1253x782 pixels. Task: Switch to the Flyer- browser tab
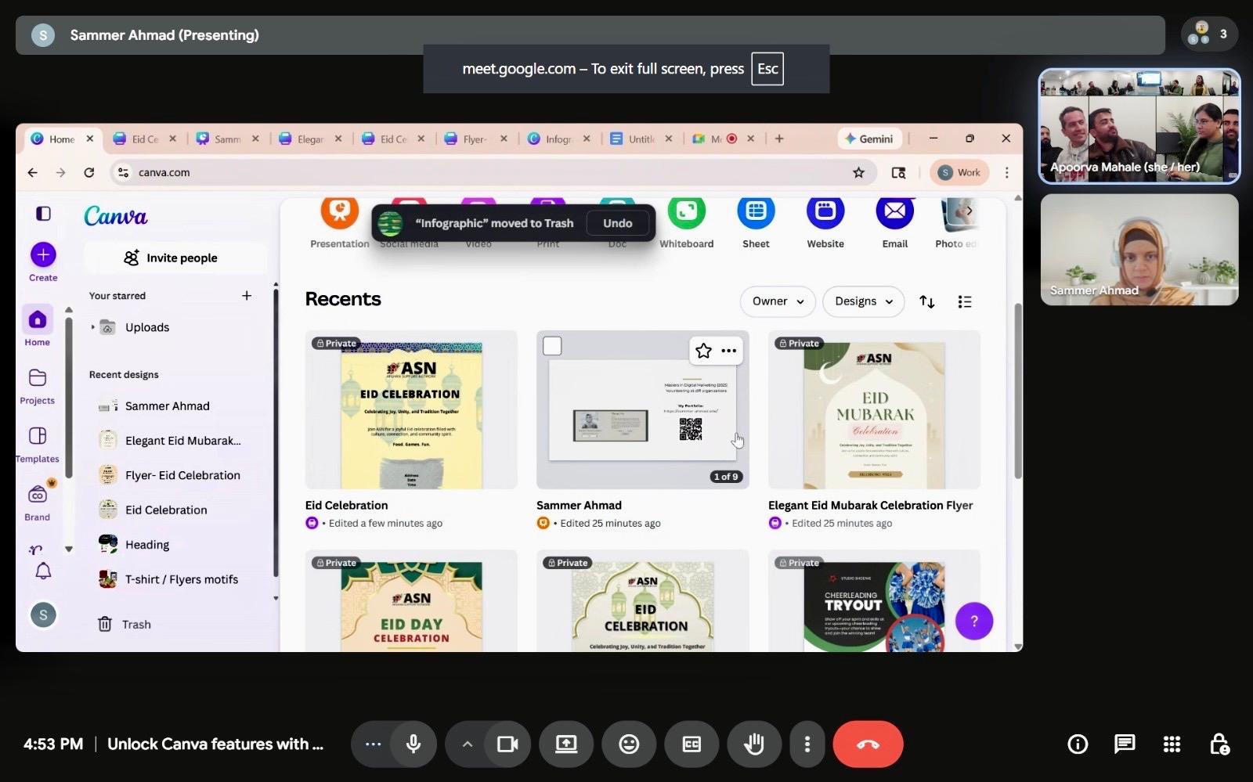tap(475, 139)
